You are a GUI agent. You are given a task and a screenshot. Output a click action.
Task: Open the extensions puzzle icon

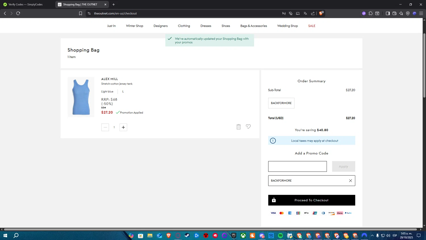[371, 13]
